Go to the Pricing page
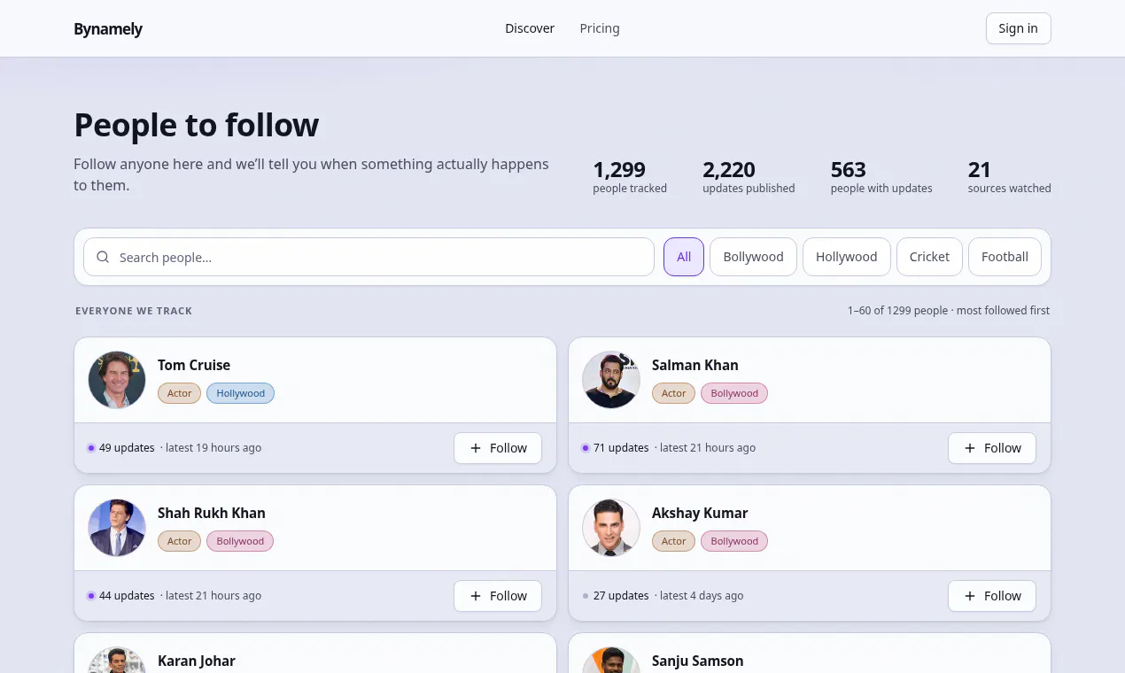Viewport: 1125px width, 673px height. [600, 28]
